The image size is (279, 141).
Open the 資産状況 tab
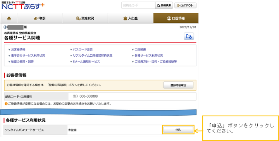click(85, 18)
